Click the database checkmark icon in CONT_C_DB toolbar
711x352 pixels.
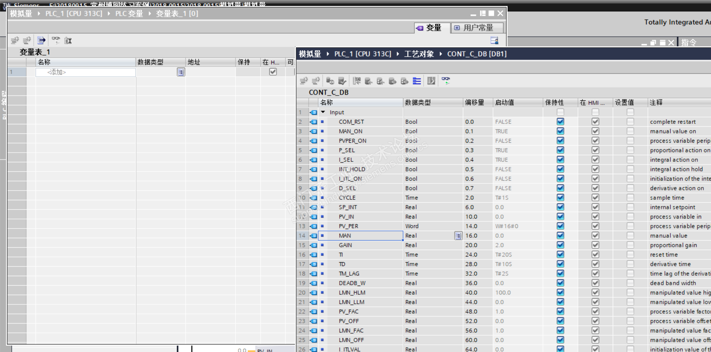pyautogui.click(x=342, y=81)
